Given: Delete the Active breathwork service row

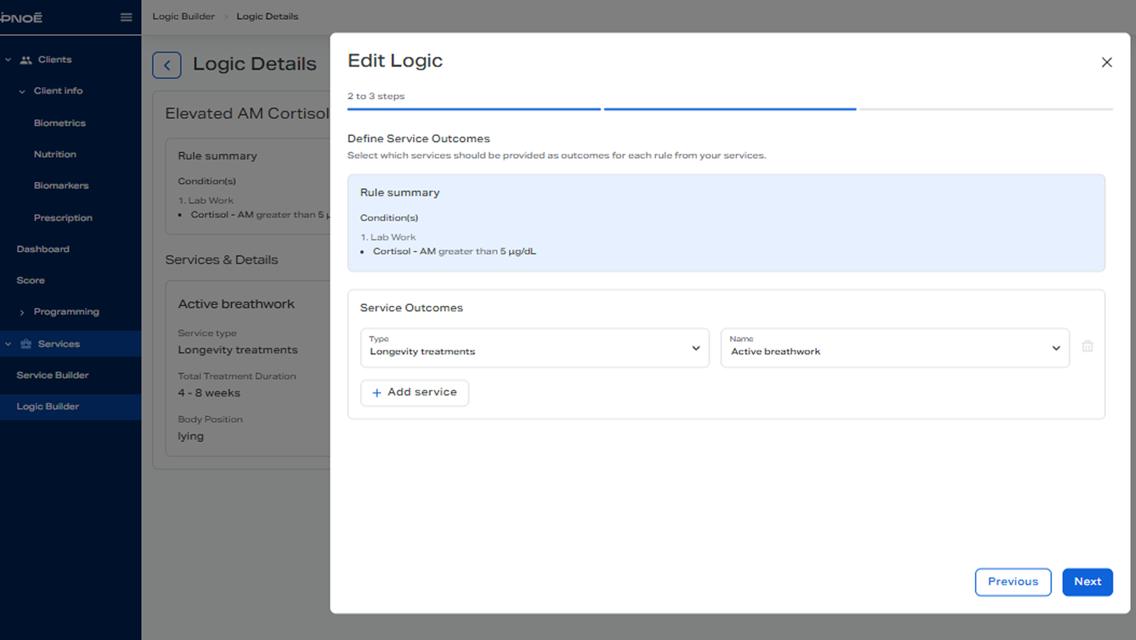Looking at the screenshot, I should pos(1087,346).
